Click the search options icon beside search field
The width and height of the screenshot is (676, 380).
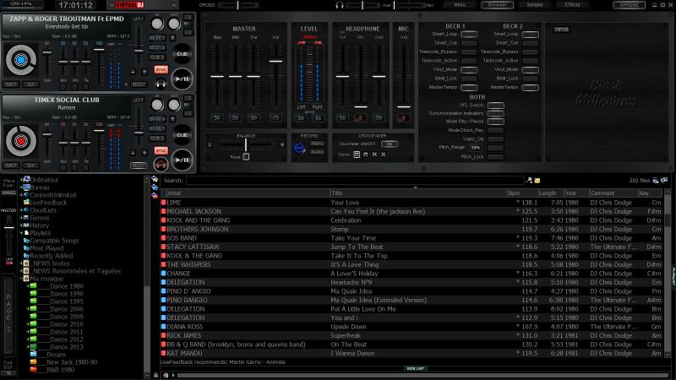(530, 181)
